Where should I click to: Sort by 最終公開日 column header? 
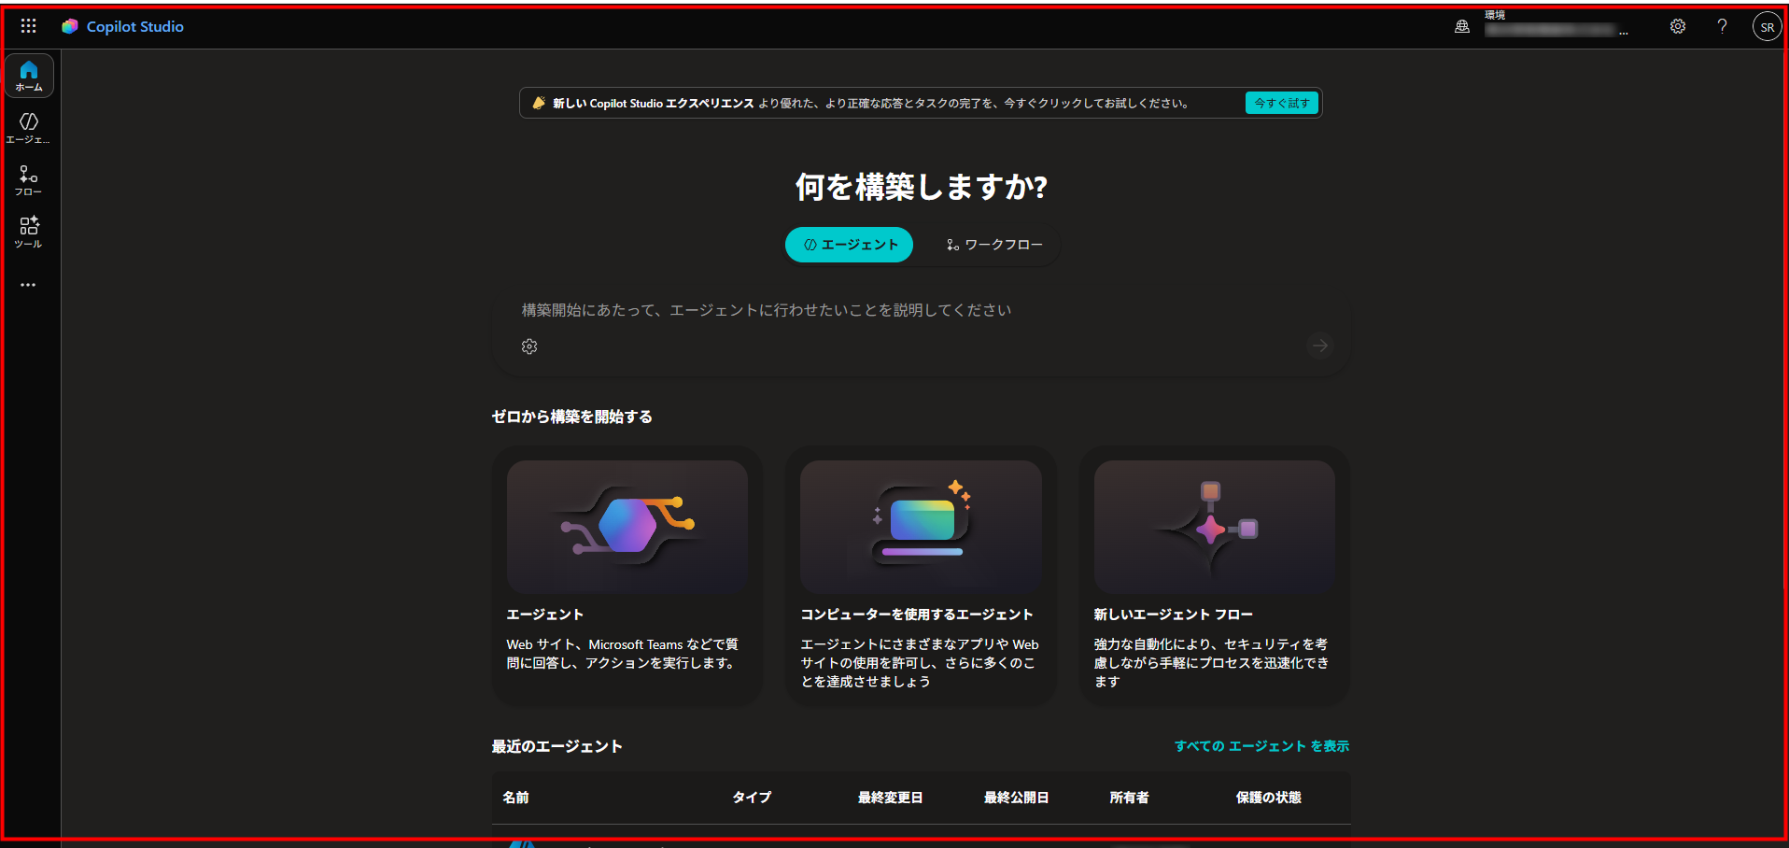(x=1017, y=798)
